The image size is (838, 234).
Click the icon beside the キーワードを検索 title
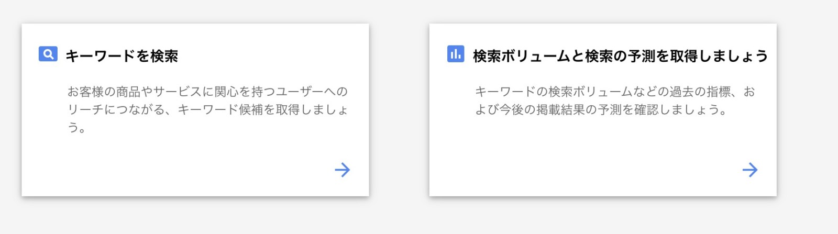48,54
